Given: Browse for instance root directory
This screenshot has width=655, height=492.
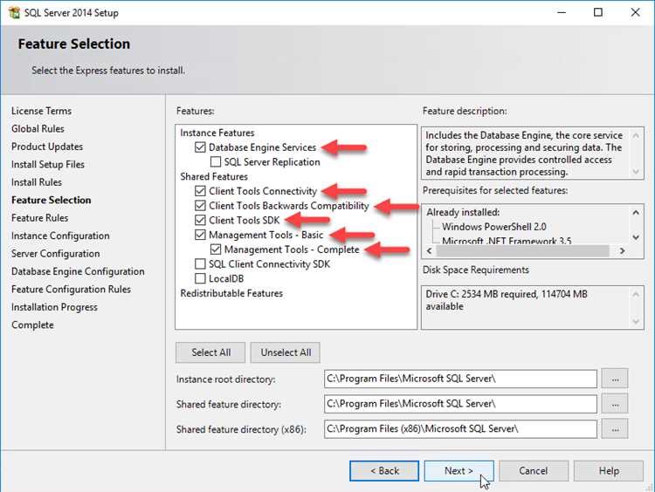Looking at the screenshot, I should [615, 379].
